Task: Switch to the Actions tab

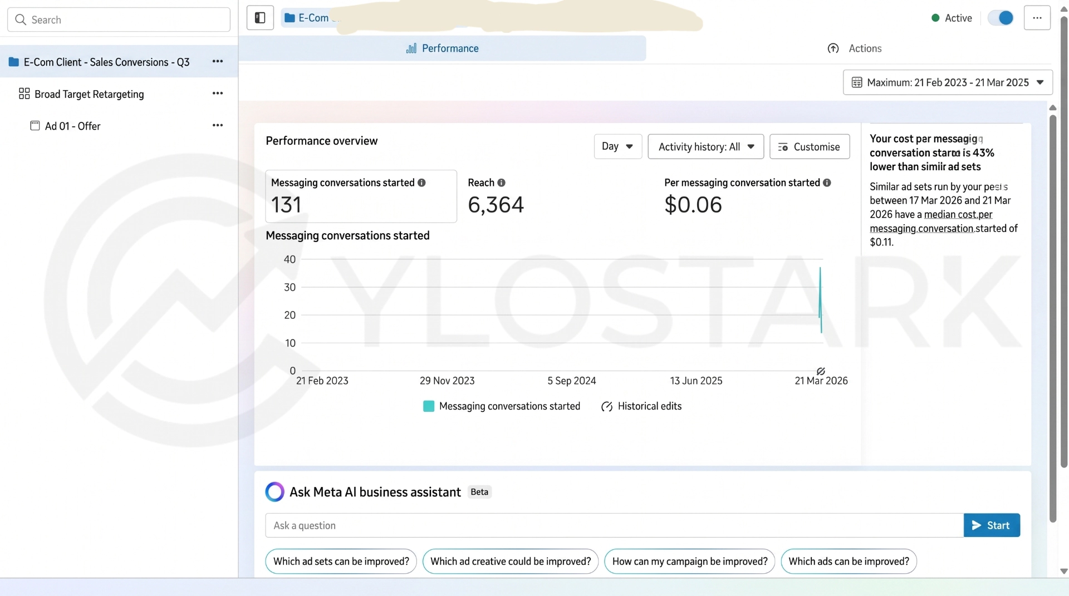Action: [855, 48]
